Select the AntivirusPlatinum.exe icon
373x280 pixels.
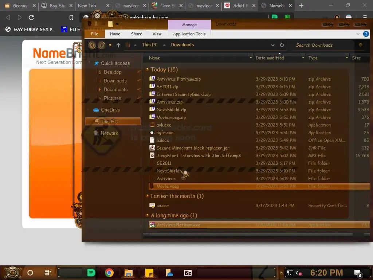click(x=152, y=225)
